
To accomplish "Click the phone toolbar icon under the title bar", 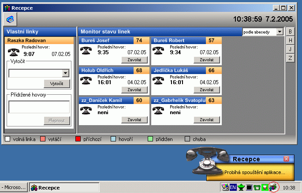I will (x=10, y=19).
